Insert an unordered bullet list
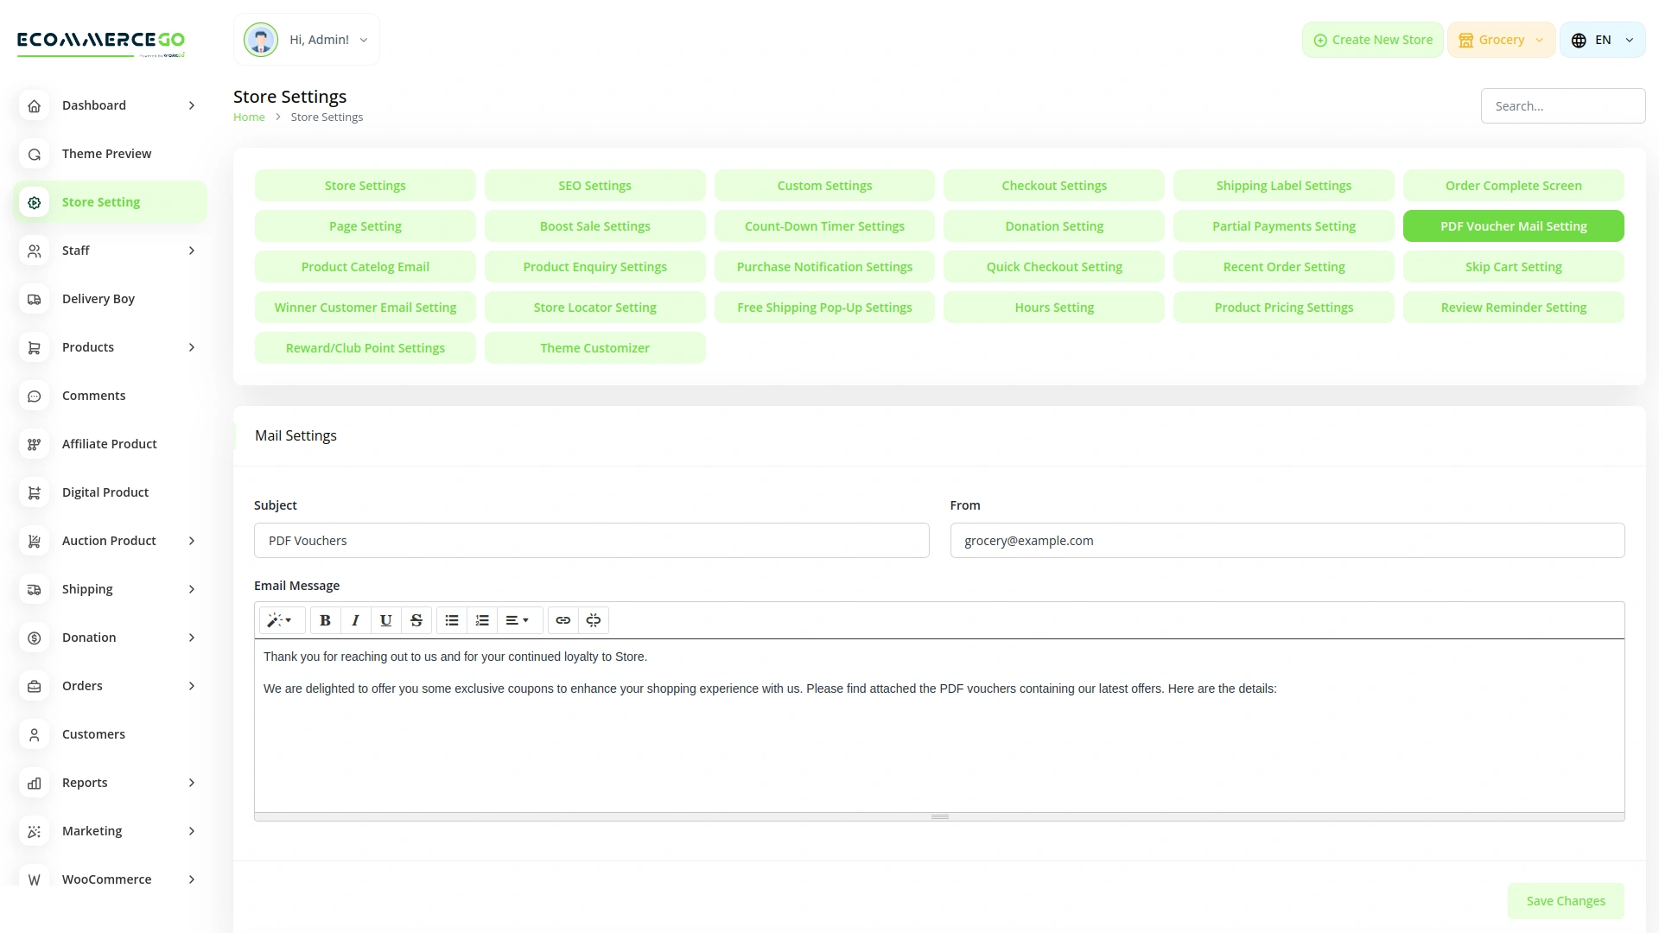This screenshot has width=1659, height=933. pyautogui.click(x=451, y=620)
